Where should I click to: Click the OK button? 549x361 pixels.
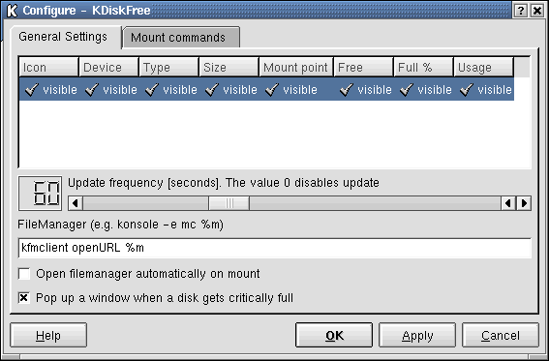334,335
